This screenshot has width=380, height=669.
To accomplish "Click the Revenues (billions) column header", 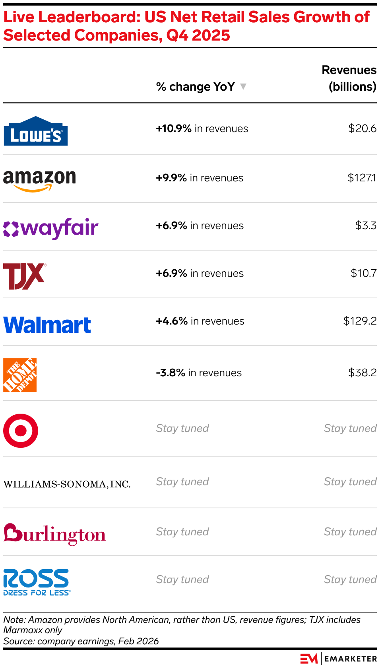I will coord(349,78).
